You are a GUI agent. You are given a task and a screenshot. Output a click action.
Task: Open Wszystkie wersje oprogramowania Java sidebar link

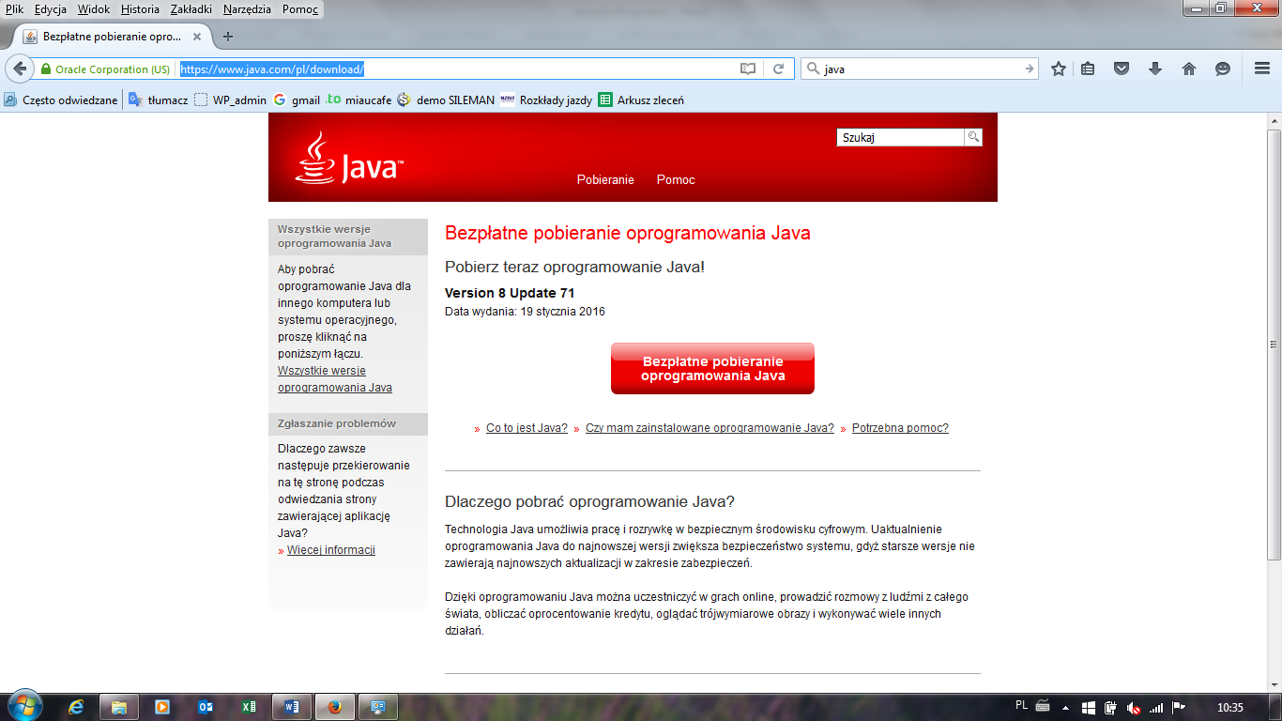coord(335,379)
